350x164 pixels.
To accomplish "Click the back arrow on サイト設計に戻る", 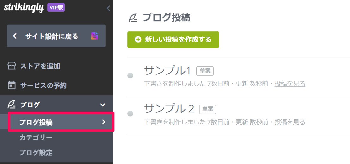I will pyautogui.click(x=15, y=36).
